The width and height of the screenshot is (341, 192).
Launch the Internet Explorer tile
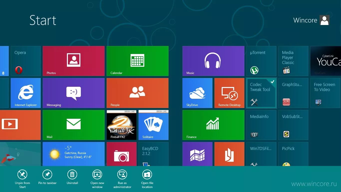click(x=26, y=93)
